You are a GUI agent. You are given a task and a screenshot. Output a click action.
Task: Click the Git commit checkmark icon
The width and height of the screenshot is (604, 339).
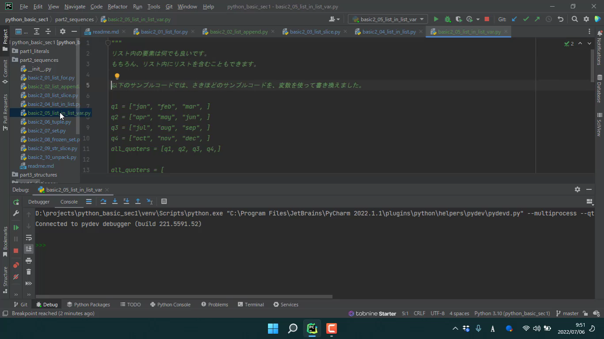click(x=526, y=19)
